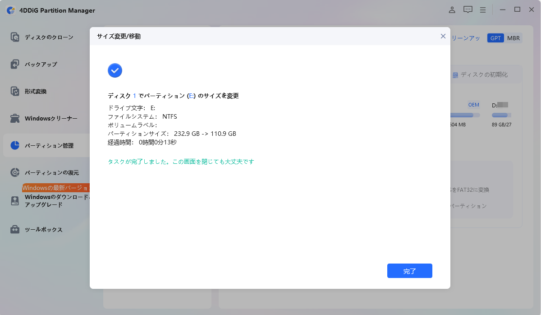Click the 完了 button
541x315 pixels.
[x=409, y=271]
